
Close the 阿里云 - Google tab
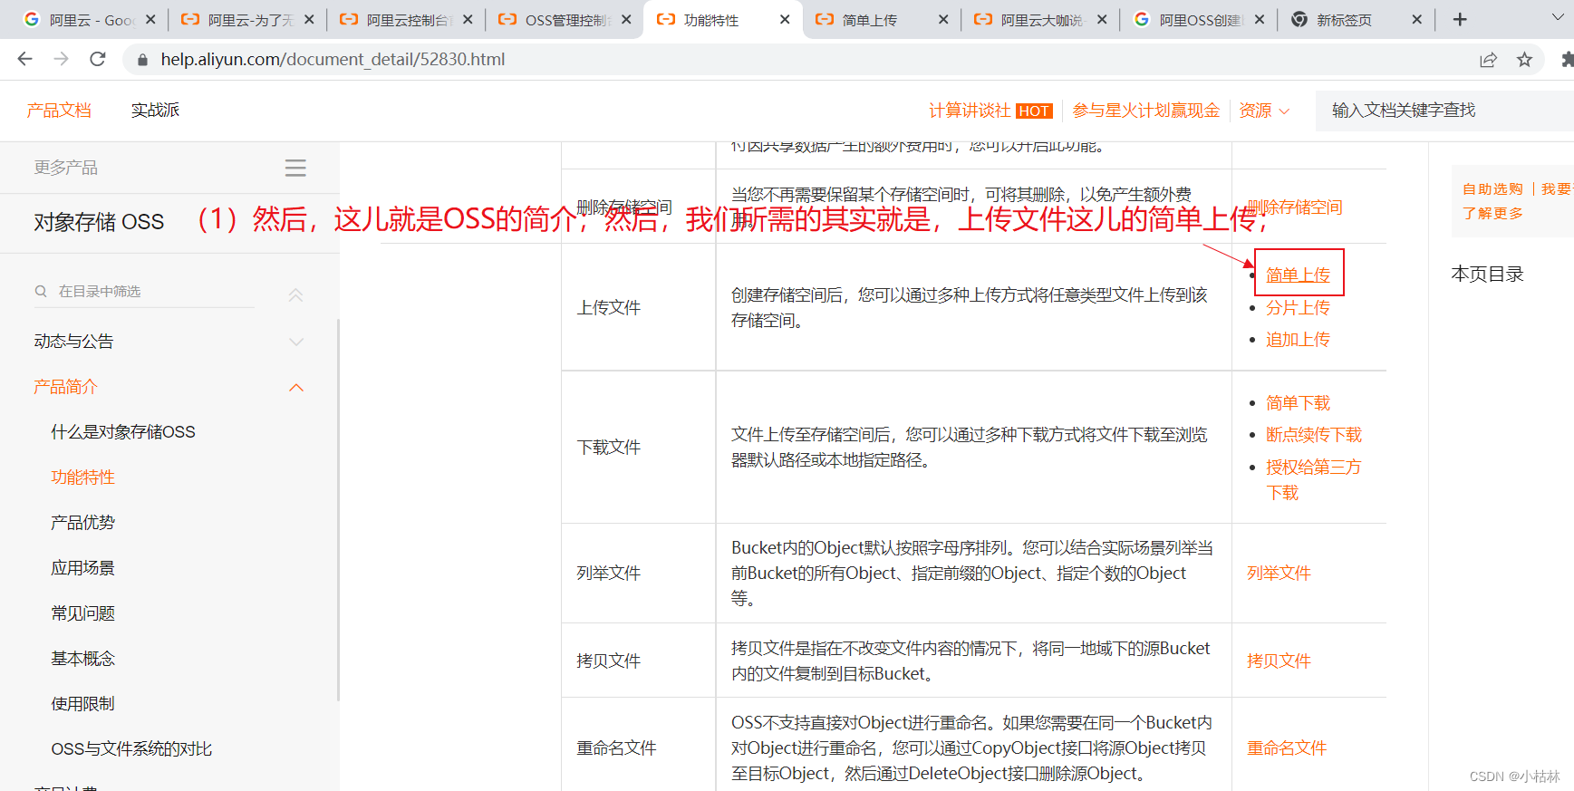[150, 19]
